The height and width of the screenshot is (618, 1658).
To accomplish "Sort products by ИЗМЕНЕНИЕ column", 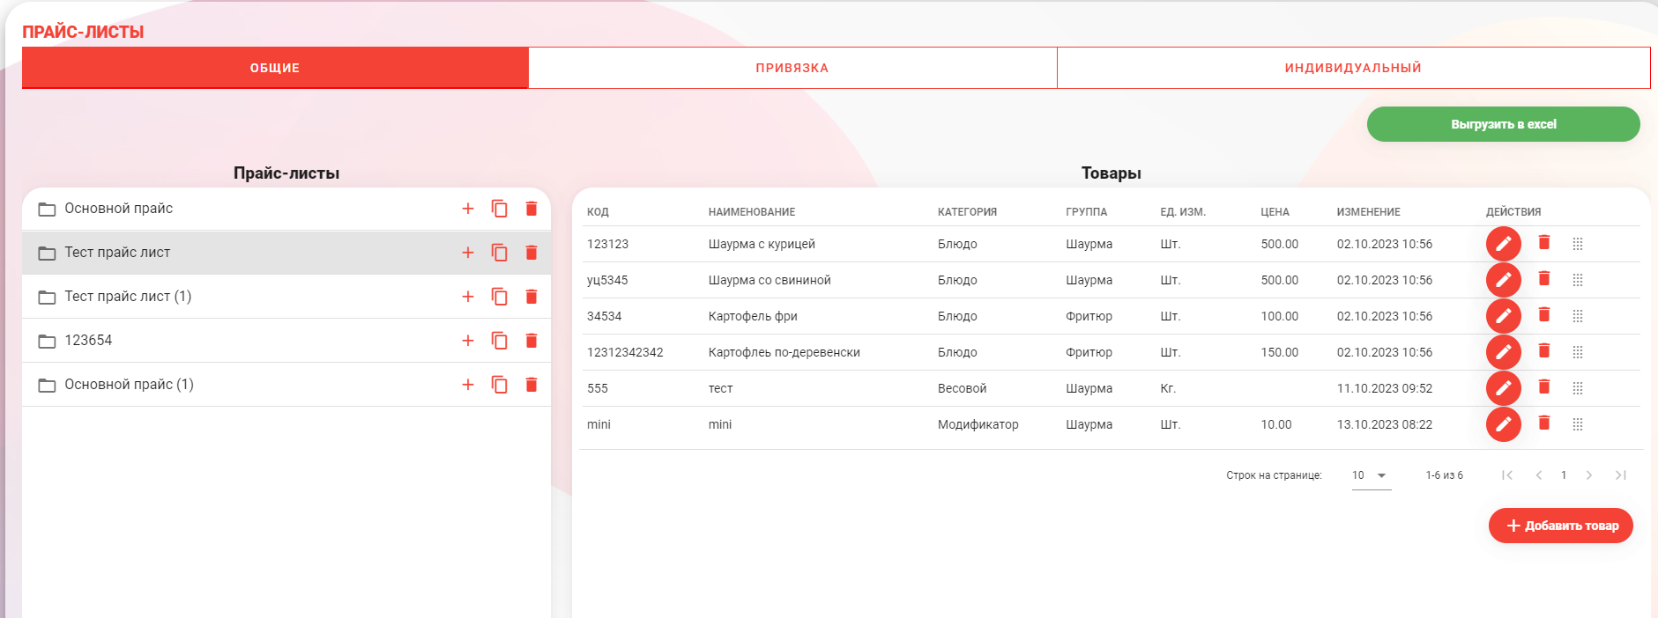I will click(1368, 212).
